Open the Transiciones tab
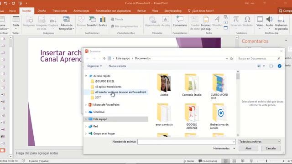This screenshot has height=164, width=292. pos(60,11)
